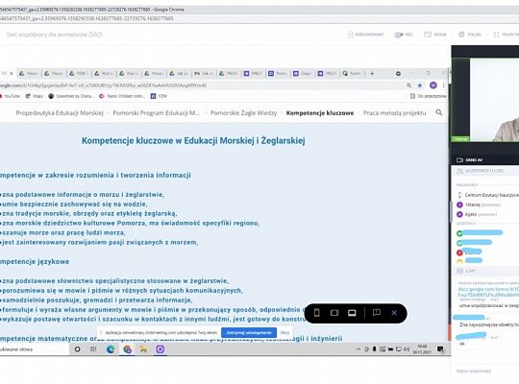Open the PŻW bookmark

[x=159, y=96]
